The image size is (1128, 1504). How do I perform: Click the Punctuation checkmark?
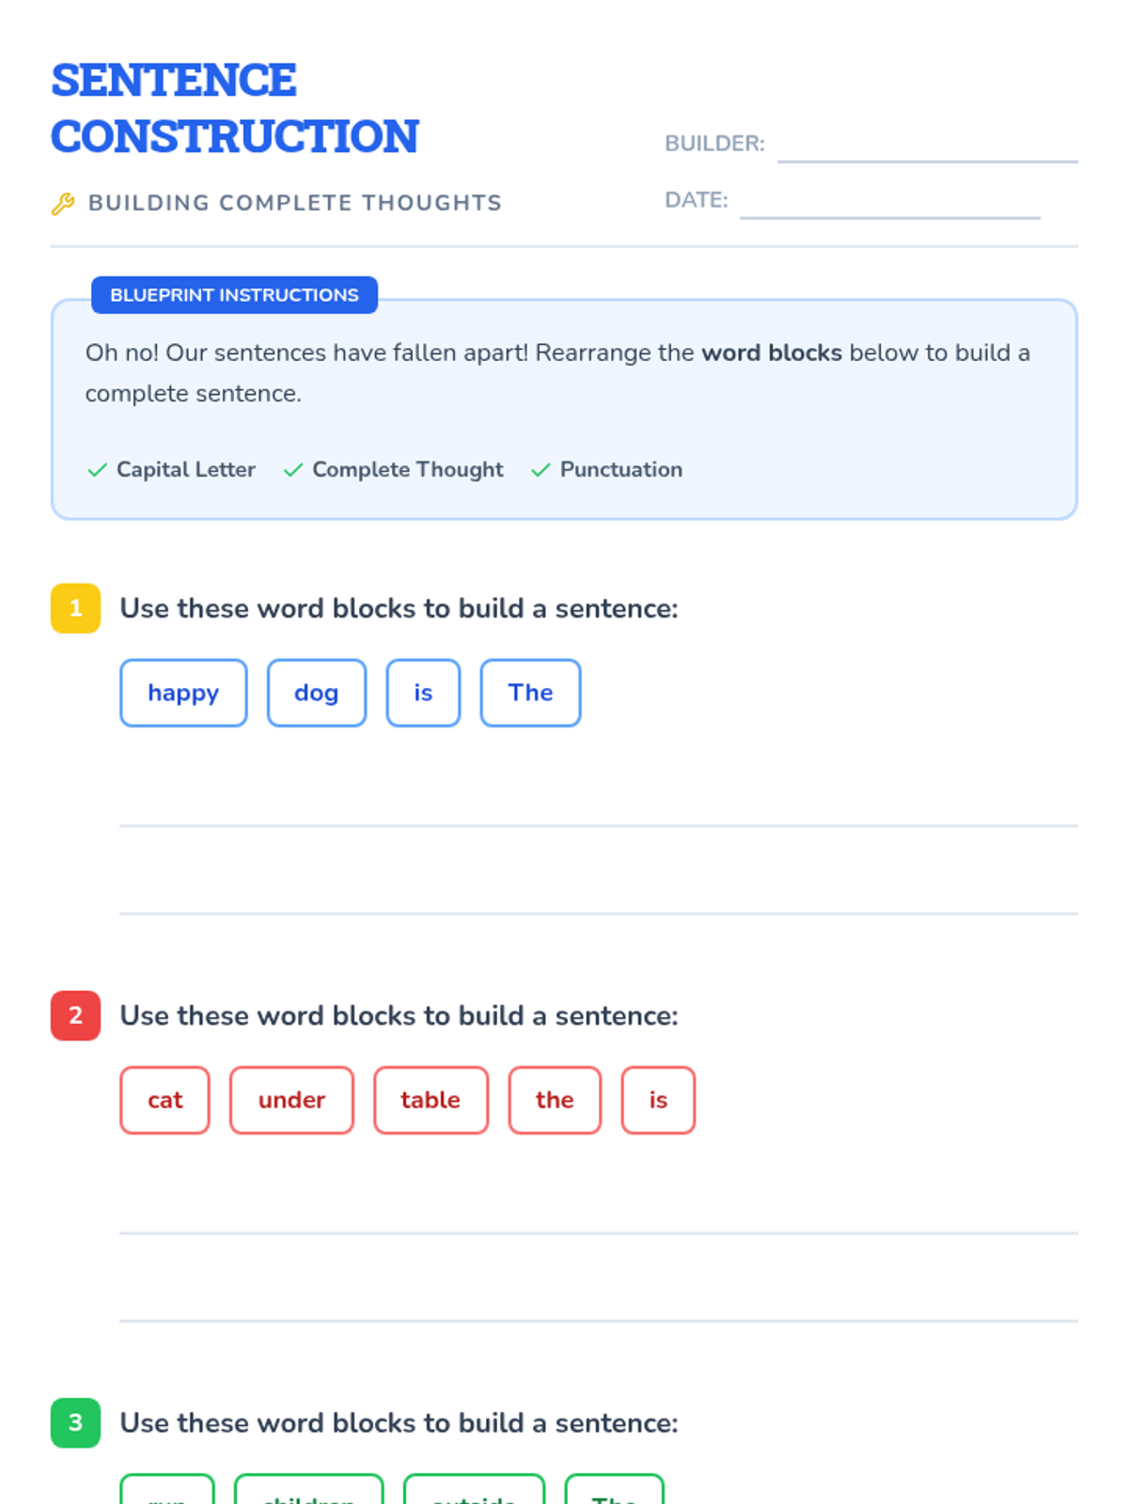(540, 470)
